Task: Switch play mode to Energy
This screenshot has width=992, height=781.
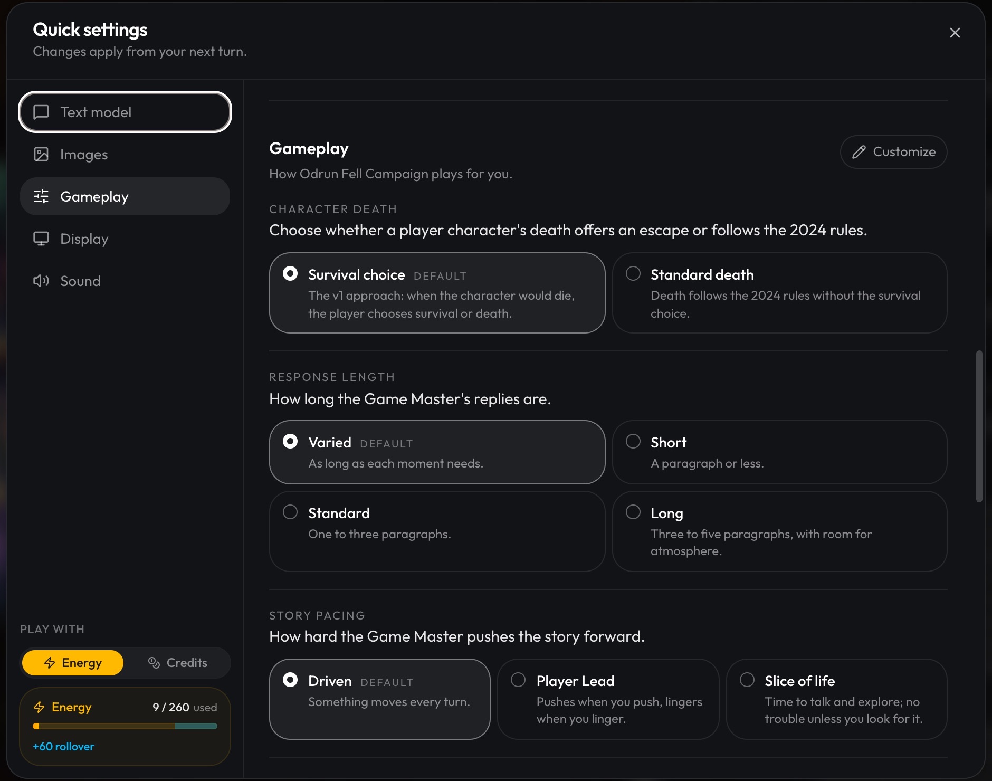Action: click(x=73, y=663)
